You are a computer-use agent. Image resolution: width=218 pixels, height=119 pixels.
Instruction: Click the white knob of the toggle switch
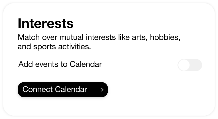(184, 65)
